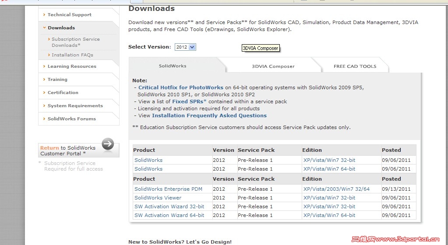Open Technical Support in the sidebar
Viewport: 448px width, 245px height.
(x=70, y=14)
